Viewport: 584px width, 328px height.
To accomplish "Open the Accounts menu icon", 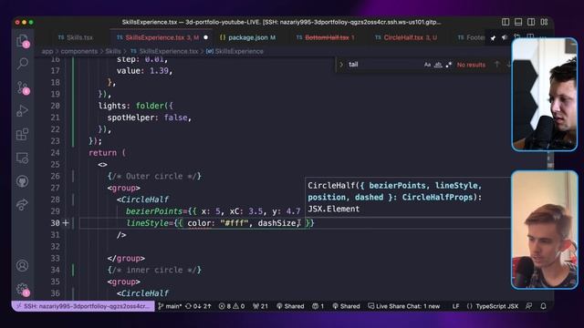I will click(22, 265).
